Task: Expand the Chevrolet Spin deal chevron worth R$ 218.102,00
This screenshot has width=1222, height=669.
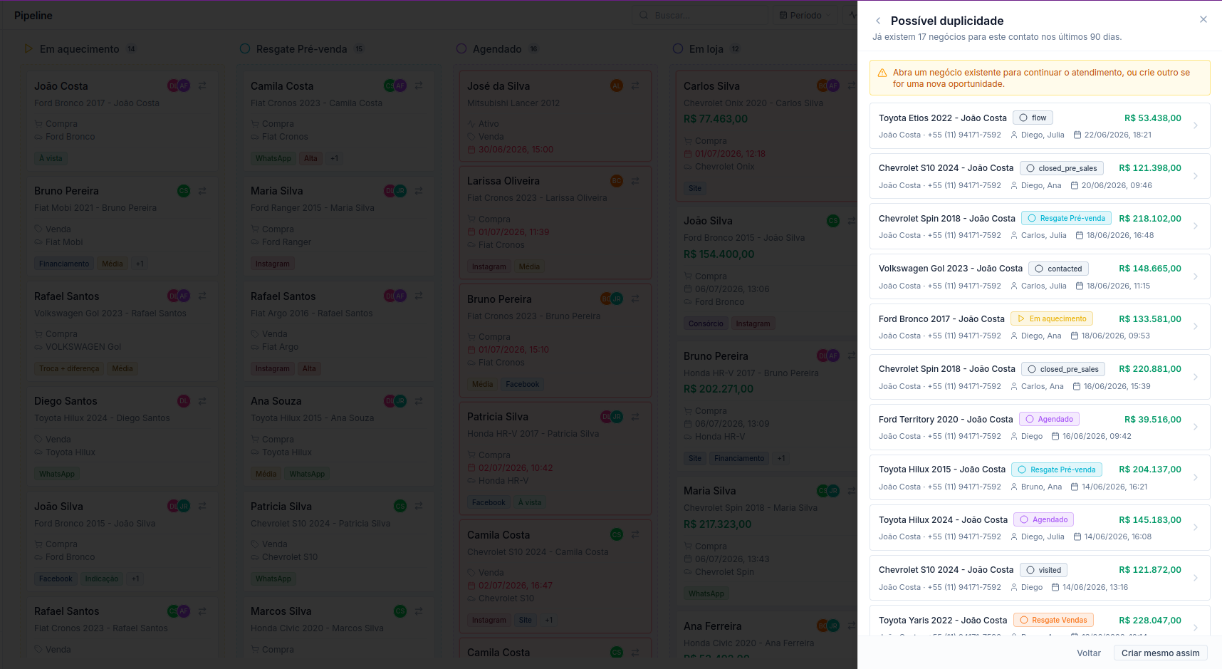Action: pyautogui.click(x=1196, y=226)
